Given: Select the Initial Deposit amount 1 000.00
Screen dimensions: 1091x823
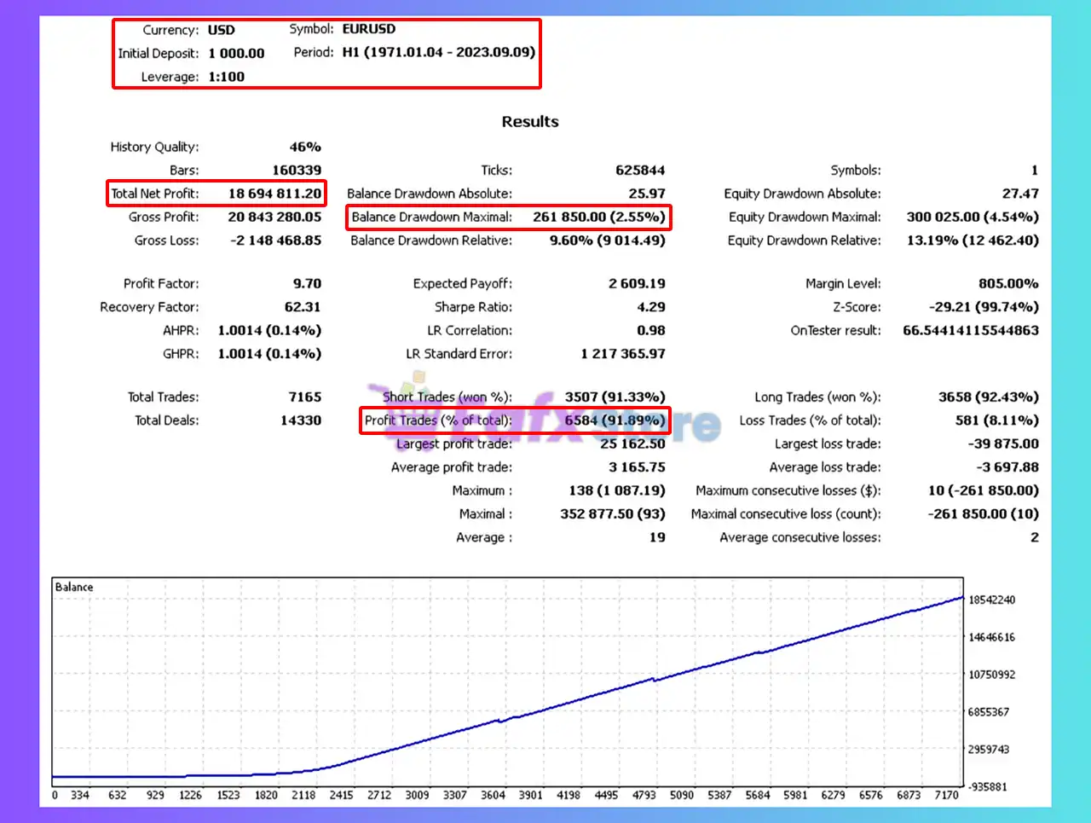Looking at the screenshot, I should [236, 53].
